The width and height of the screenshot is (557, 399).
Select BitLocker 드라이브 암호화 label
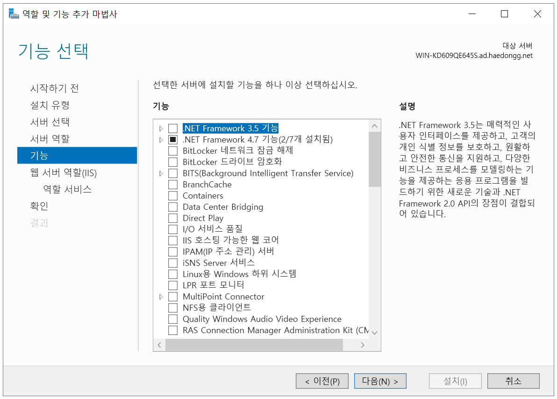(232, 162)
